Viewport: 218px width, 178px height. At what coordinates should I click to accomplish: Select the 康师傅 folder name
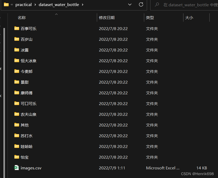coord(26,93)
